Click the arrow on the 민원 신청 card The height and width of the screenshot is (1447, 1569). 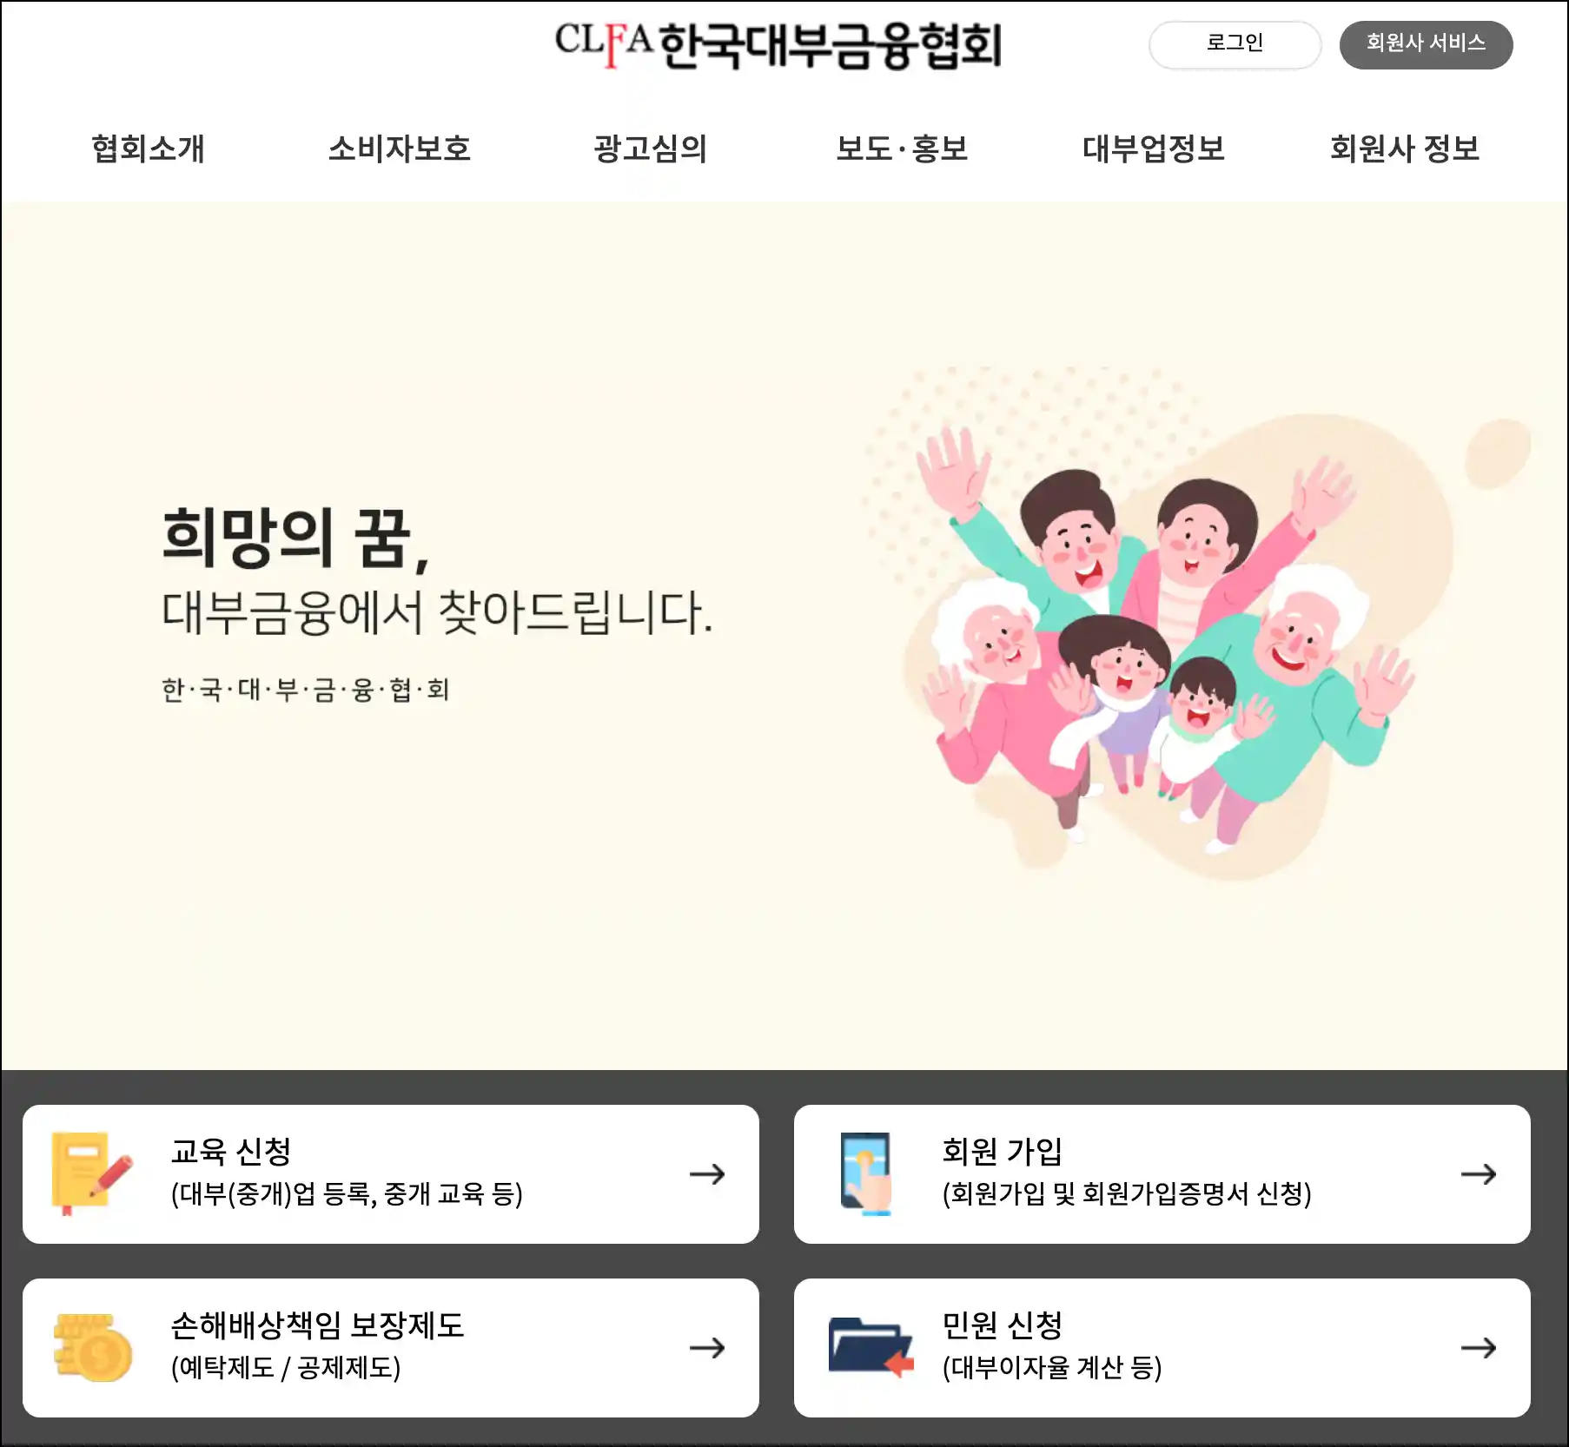tap(1479, 1348)
